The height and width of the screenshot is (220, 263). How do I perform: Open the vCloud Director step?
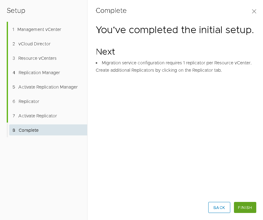click(34, 44)
